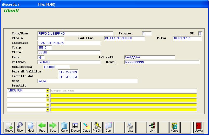Click the Cod.Fisc. field DLLPLA33P29E063R
The height and width of the screenshot is (135, 209).
pos(124,38)
